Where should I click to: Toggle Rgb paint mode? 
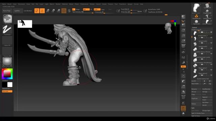86,9
